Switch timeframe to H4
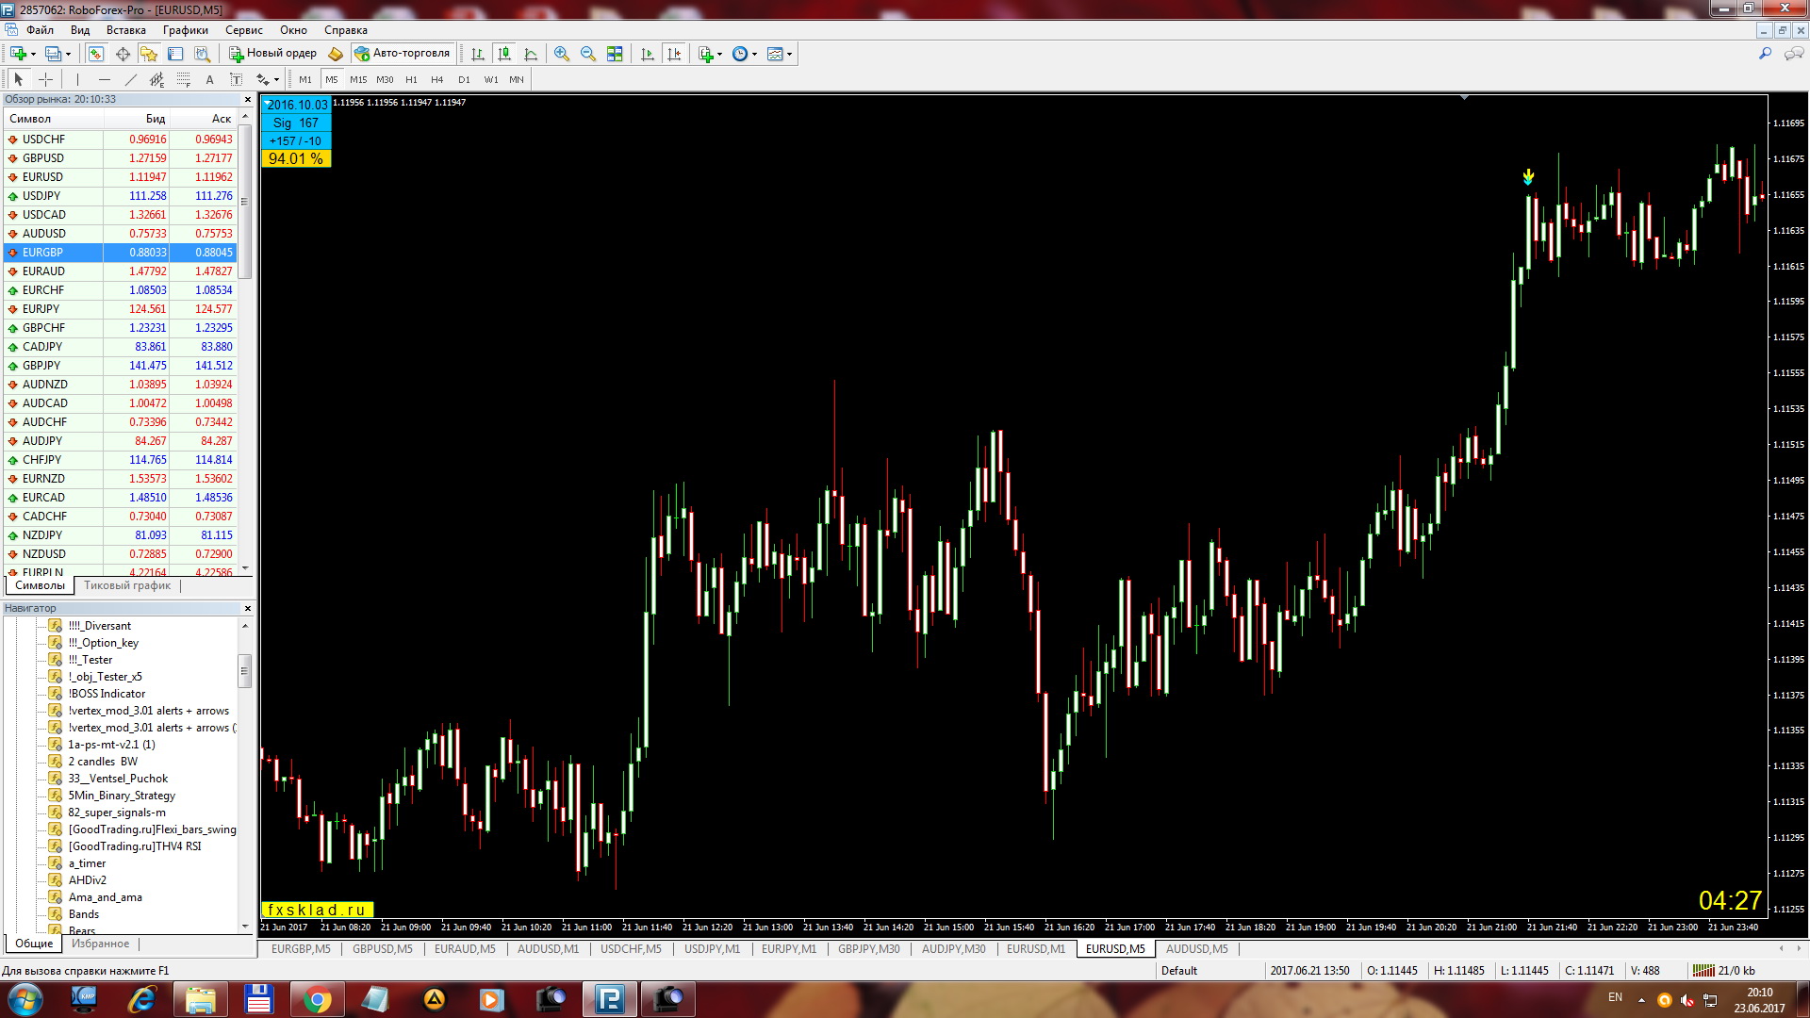The image size is (1810, 1018). [437, 80]
